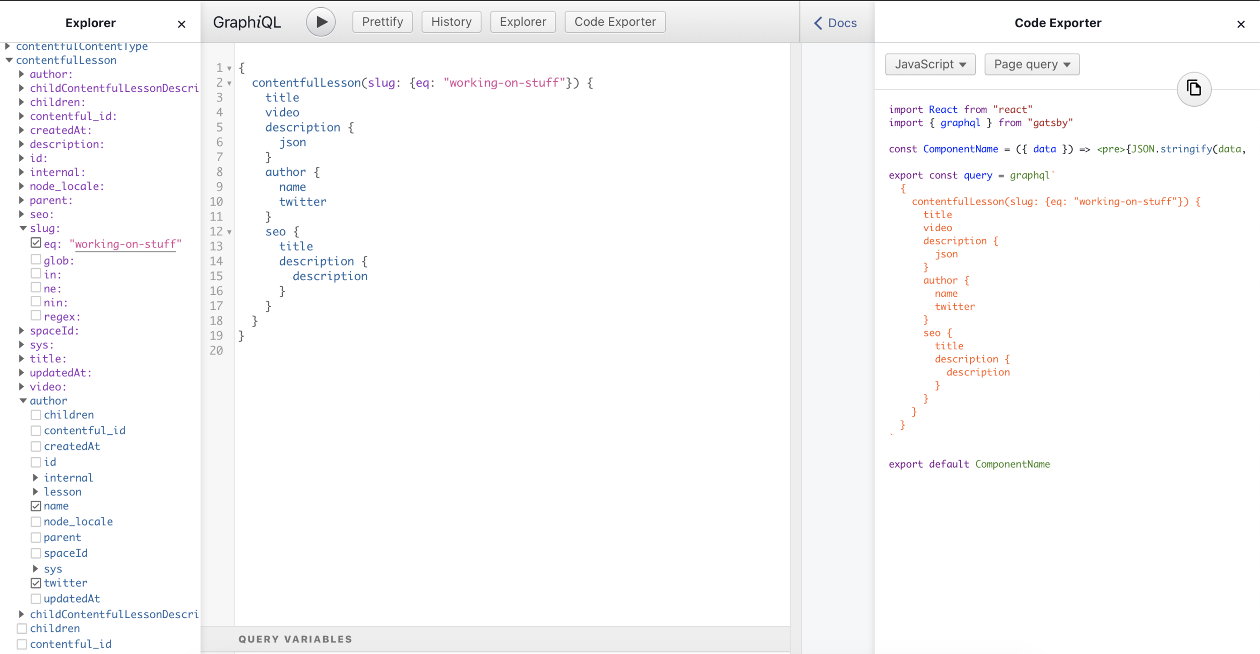Screen dimensions: 1260x654
Task: Open the JavaScript language dropdown
Action: point(930,64)
